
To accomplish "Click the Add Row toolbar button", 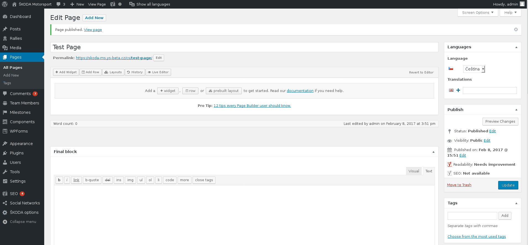I will click(91, 72).
